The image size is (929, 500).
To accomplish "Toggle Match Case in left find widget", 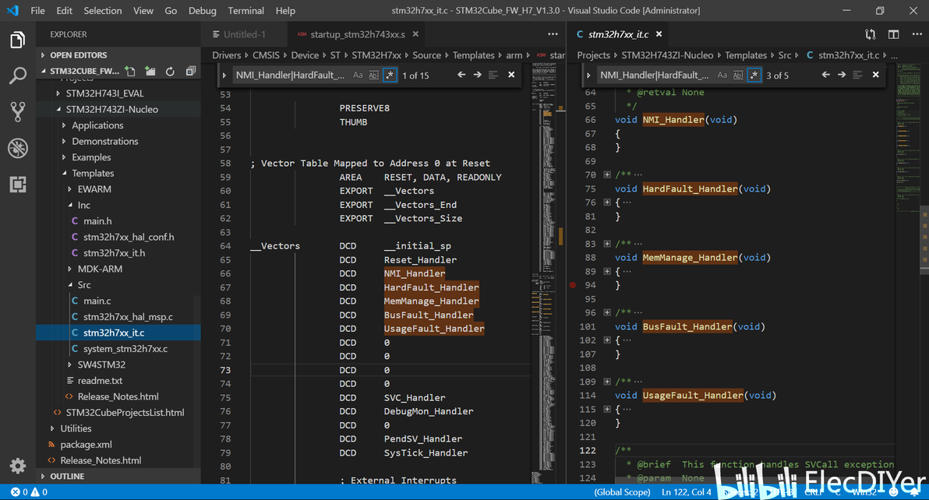I will [358, 75].
